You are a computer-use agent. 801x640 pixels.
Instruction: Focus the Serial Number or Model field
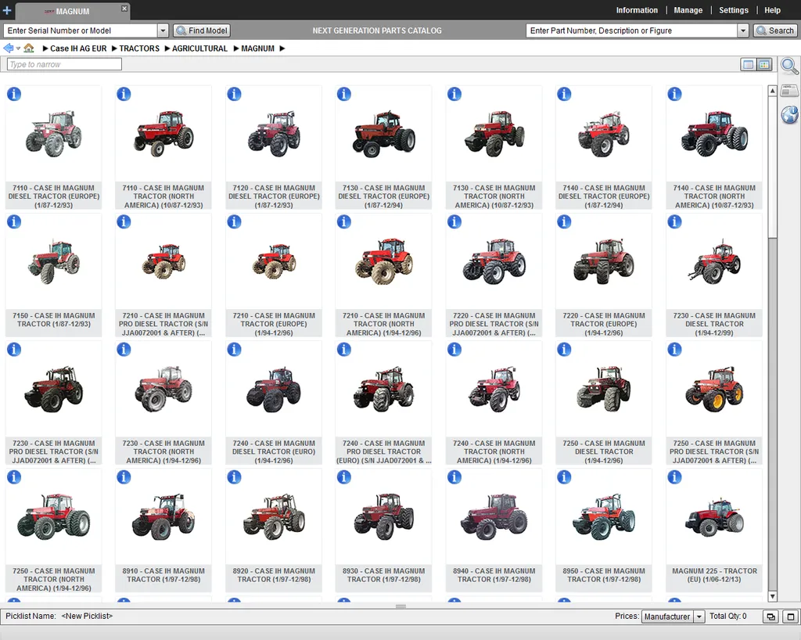(81, 31)
